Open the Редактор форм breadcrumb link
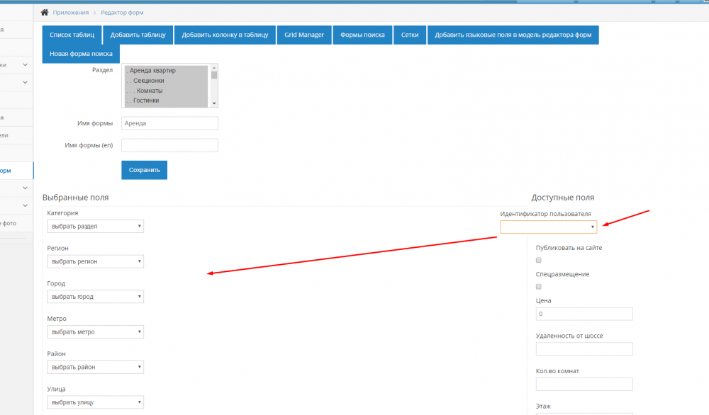This screenshot has width=709, height=415. [x=122, y=13]
